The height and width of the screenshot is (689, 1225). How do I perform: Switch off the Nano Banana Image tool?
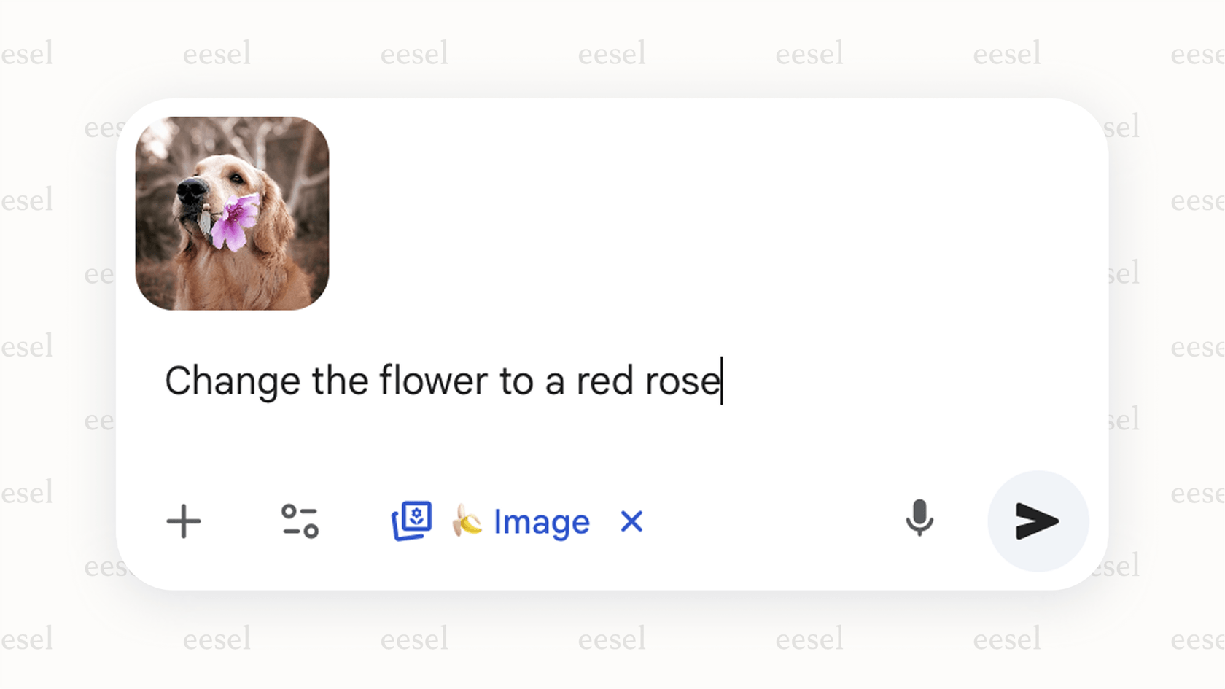(631, 521)
